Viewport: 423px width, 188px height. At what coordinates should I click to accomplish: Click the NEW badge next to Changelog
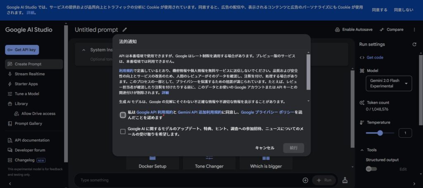(x=41, y=160)
